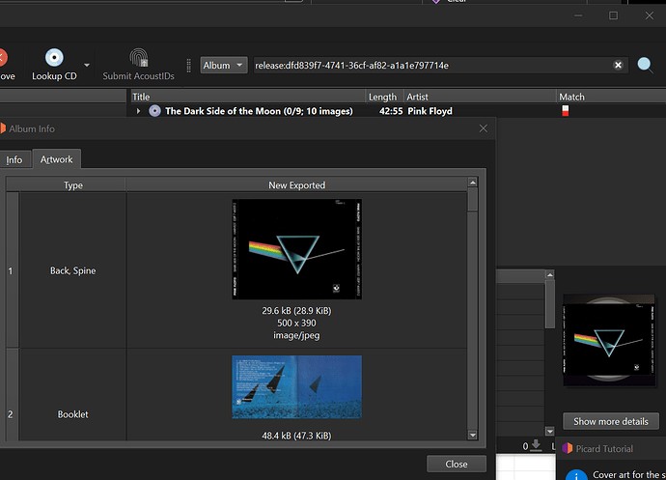
Task: Sort by the Length column header
Action: pyautogui.click(x=384, y=97)
